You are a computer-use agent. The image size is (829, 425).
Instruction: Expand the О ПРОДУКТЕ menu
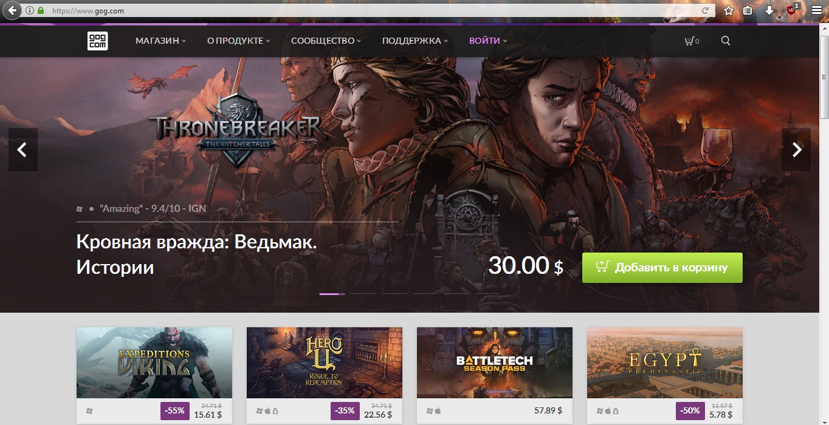click(238, 41)
